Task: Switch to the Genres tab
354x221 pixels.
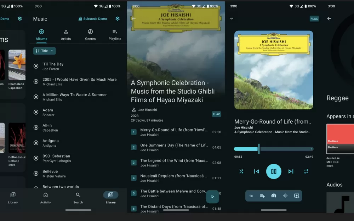Action: (x=90, y=35)
